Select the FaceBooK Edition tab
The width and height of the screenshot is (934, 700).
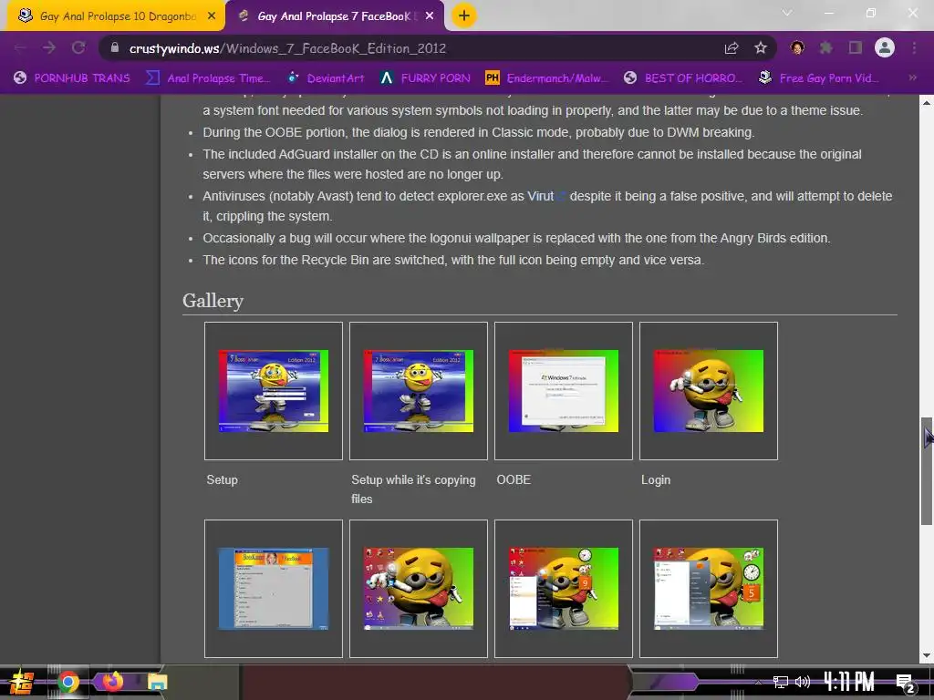[x=336, y=16]
